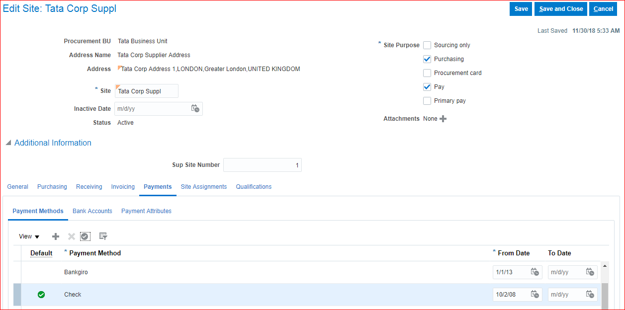Click the delete row X icon

(x=72, y=236)
